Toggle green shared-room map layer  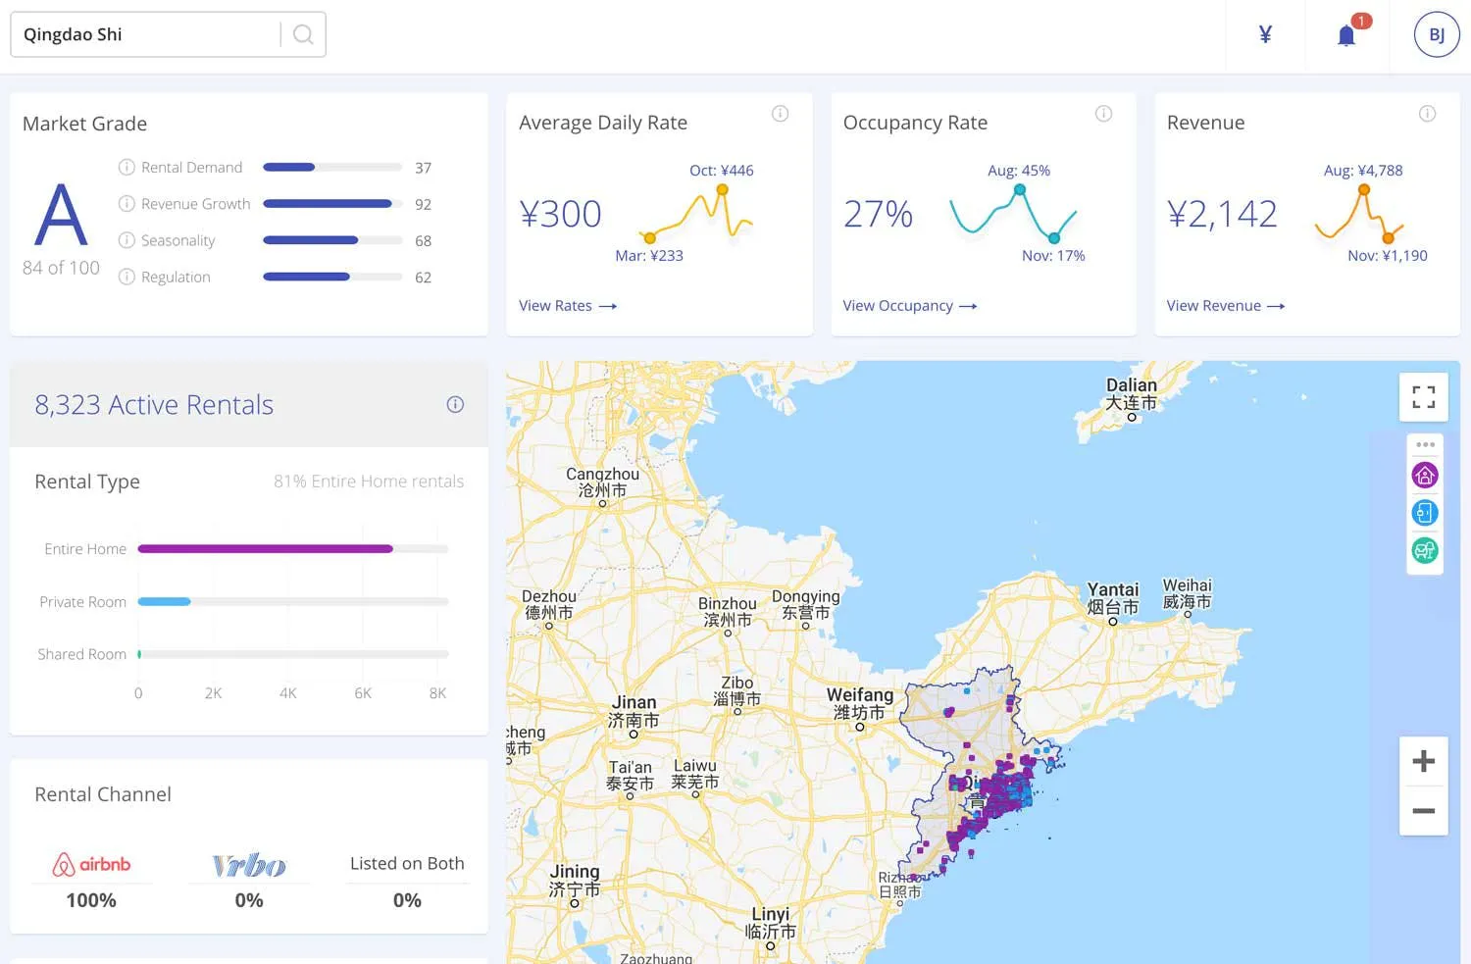1425,550
